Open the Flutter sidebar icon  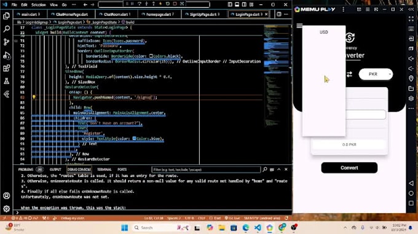tap(6, 94)
